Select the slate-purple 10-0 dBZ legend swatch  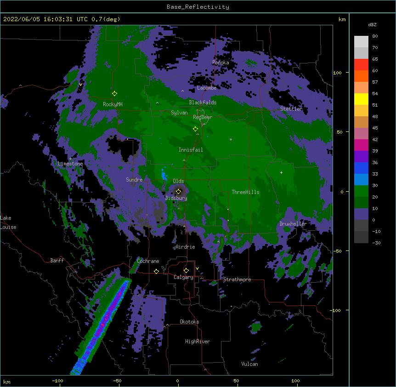tap(361, 214)
